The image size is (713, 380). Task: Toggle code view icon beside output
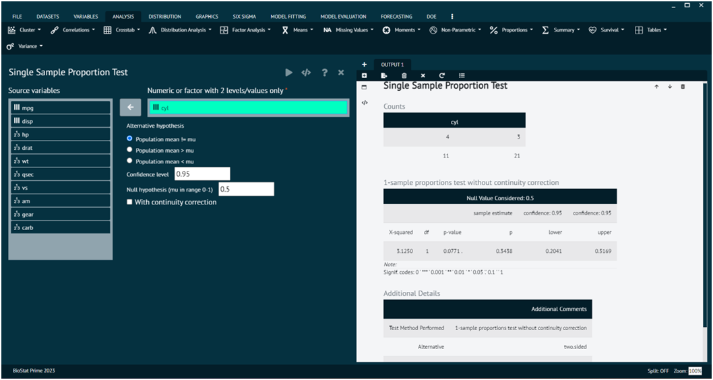tap(364, 103)
